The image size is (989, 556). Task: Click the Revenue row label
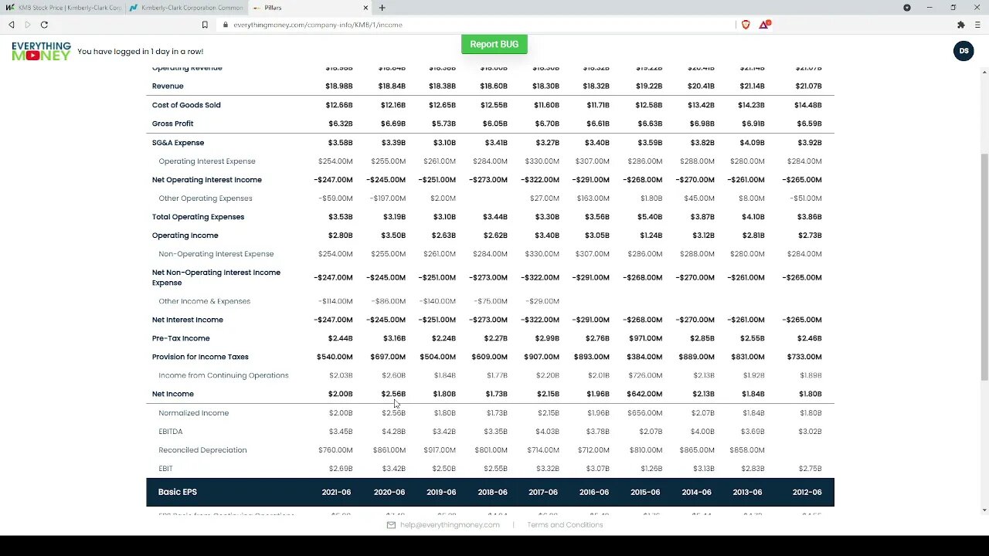[x=168, y=86]
